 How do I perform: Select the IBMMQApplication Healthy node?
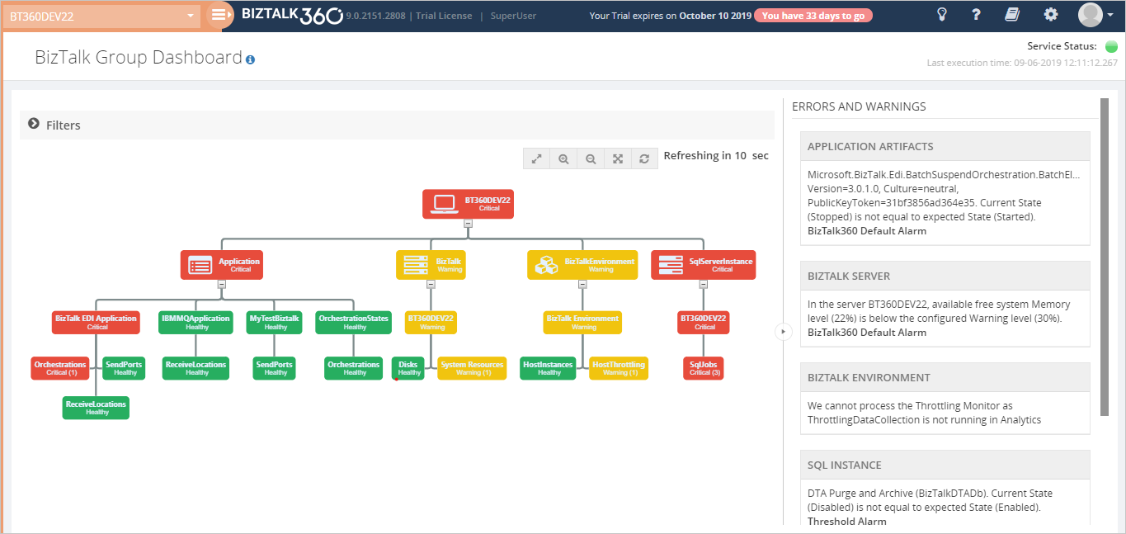pos(196,323)
